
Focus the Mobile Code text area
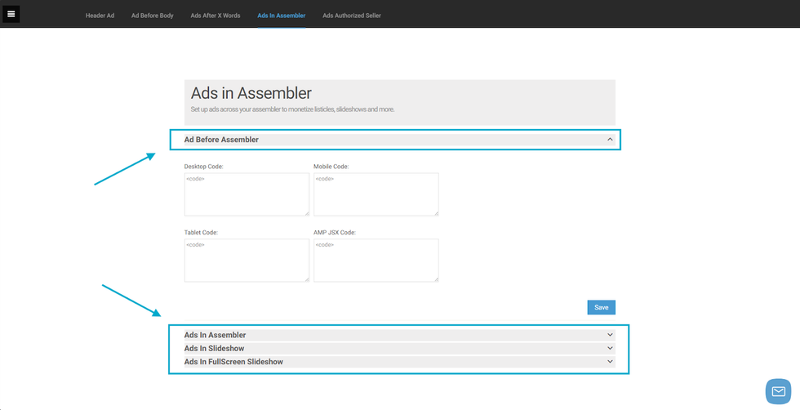pos(376,194)
